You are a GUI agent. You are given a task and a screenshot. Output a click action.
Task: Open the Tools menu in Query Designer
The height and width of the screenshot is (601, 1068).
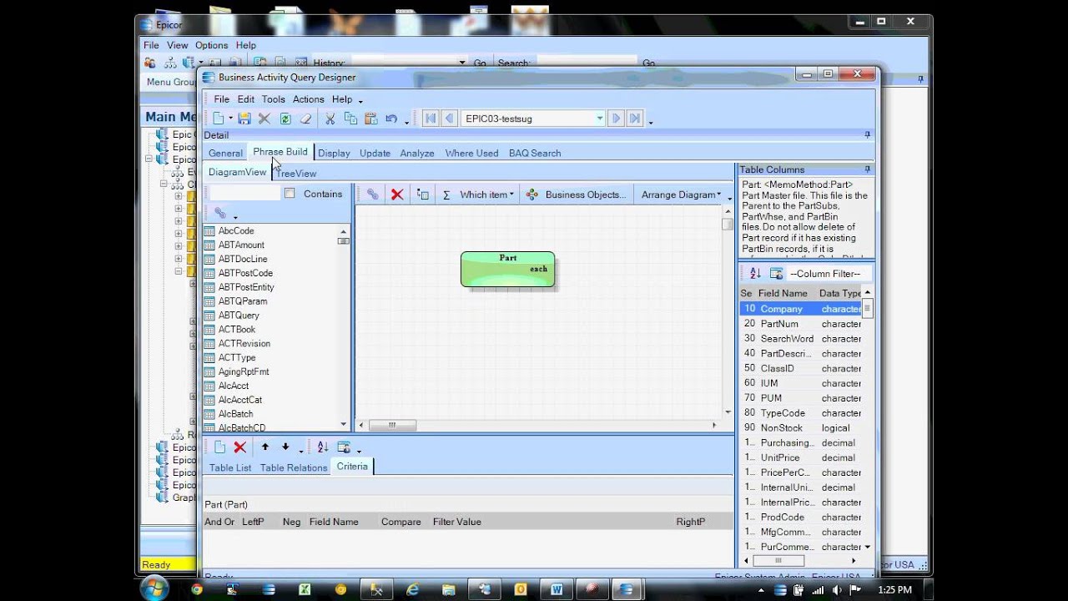pos(274,99)
